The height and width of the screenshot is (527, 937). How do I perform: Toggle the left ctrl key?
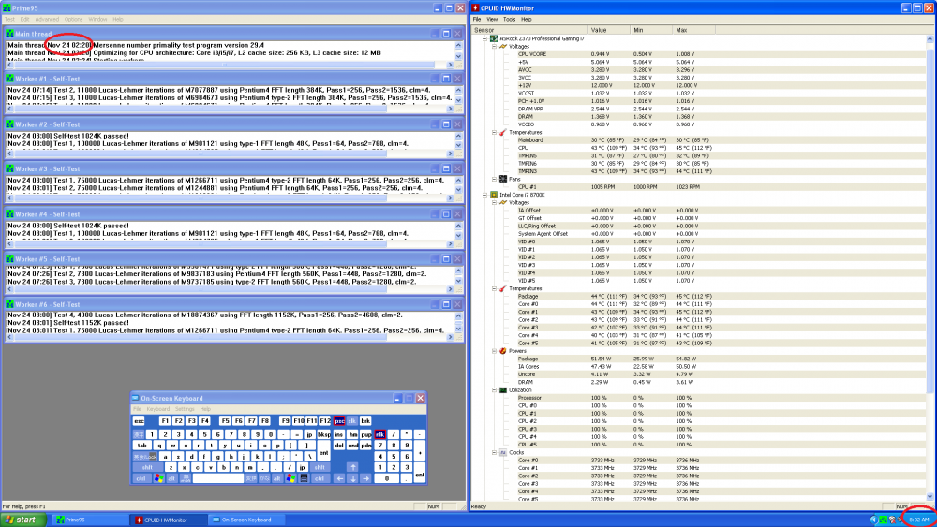[141, 478]
